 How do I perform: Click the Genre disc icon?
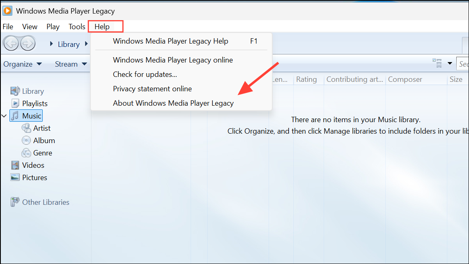(26, 153)
